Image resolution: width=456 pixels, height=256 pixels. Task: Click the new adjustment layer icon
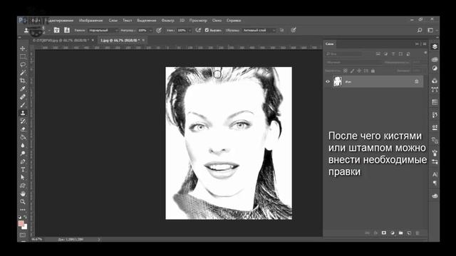[393, 233]
